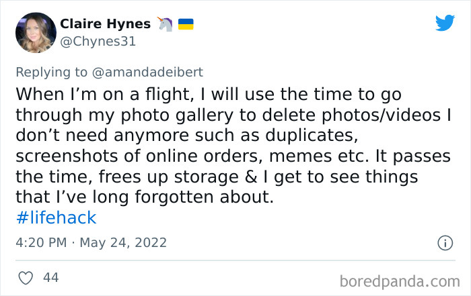This screenshot has width=471, height=296.
Task: Click the May 24, 2022 date
Action: pos(123,242)
